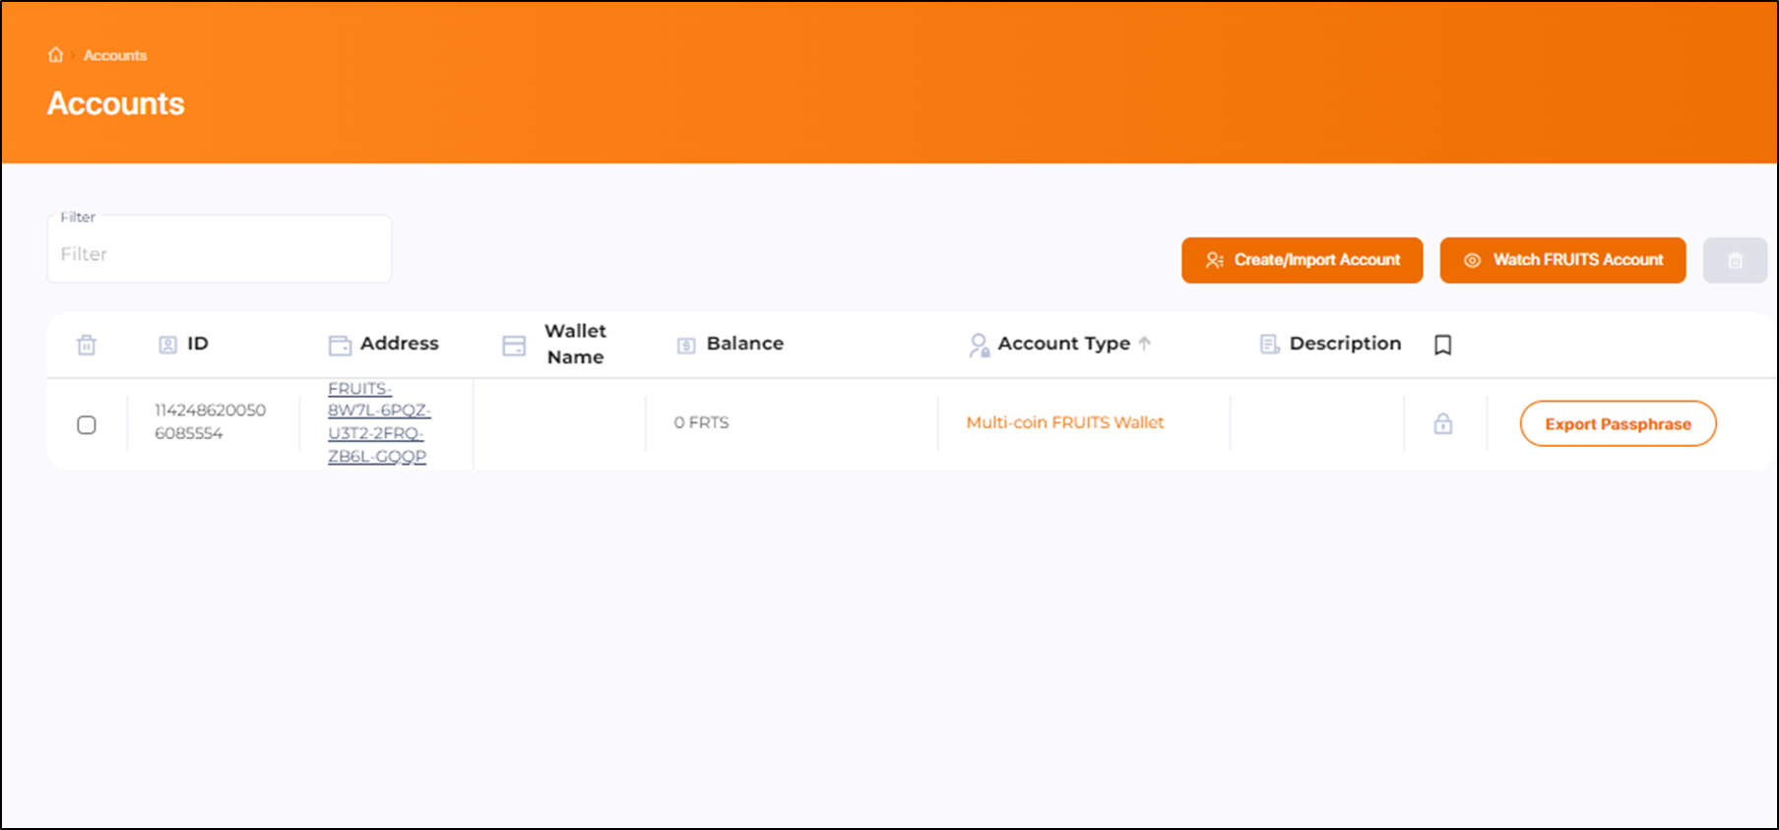
Task: Open the Accounts breadcrumb link
Action: coord(115,56)
